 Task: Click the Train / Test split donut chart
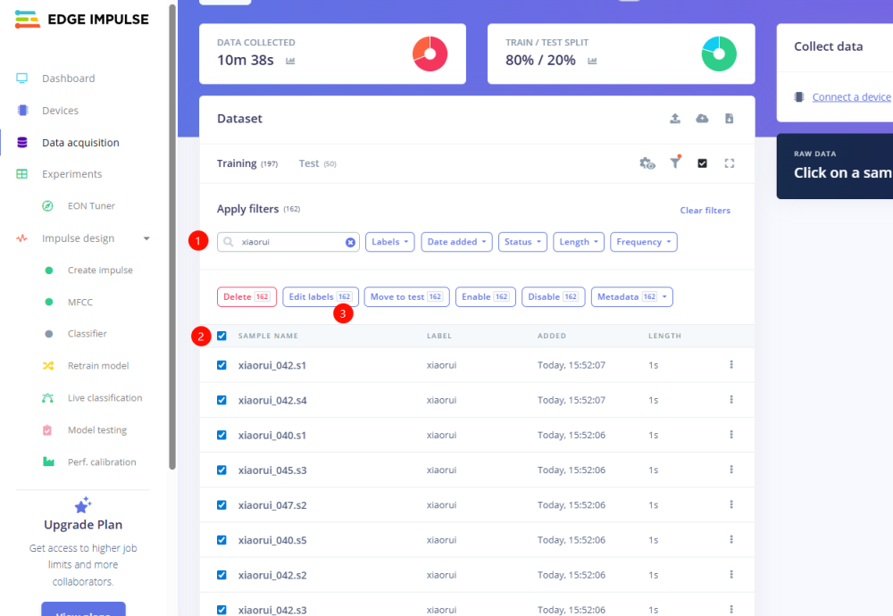[719, 54]
